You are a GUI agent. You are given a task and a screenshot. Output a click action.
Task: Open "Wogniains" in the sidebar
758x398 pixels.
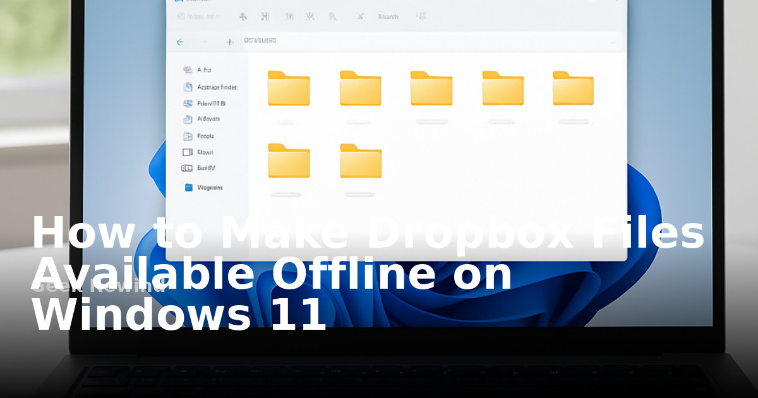[x=203, y=188]
